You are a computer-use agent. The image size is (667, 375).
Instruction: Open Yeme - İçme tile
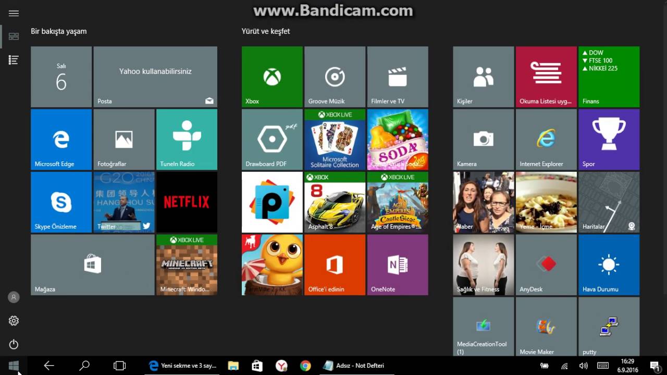[x=546, y=202]
